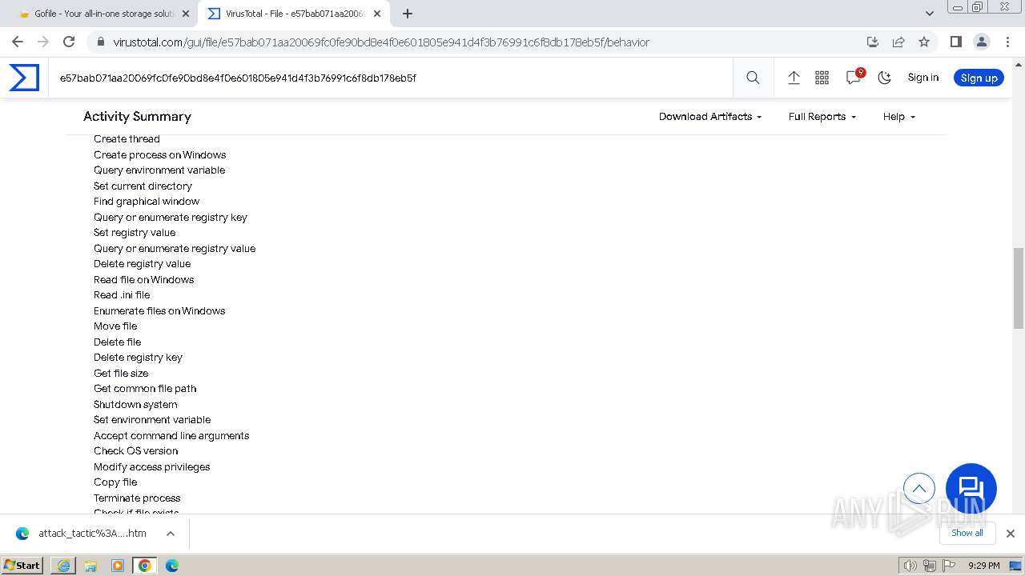The width and height of the screenshot is (1025, 576).
Task: Open the Chrome profile avatar icon
Action: pyautogui.click(x=981, y=42)
